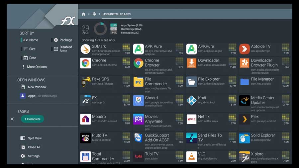Image resolution: width=299 pixels, height=168 pixels.
Task: Click the "Showing APK sizes only." text
Action: click(98, 40)
